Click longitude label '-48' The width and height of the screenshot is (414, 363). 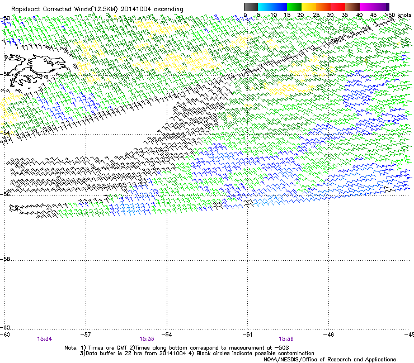328,335
